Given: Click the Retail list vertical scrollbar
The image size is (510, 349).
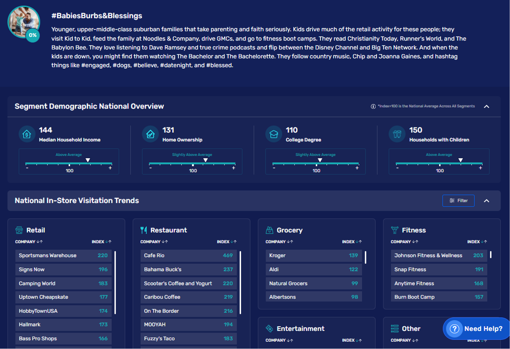Looking at the screenshot, I should 115,282.
